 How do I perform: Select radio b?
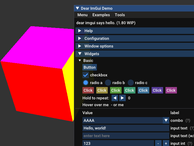(108, 83)
